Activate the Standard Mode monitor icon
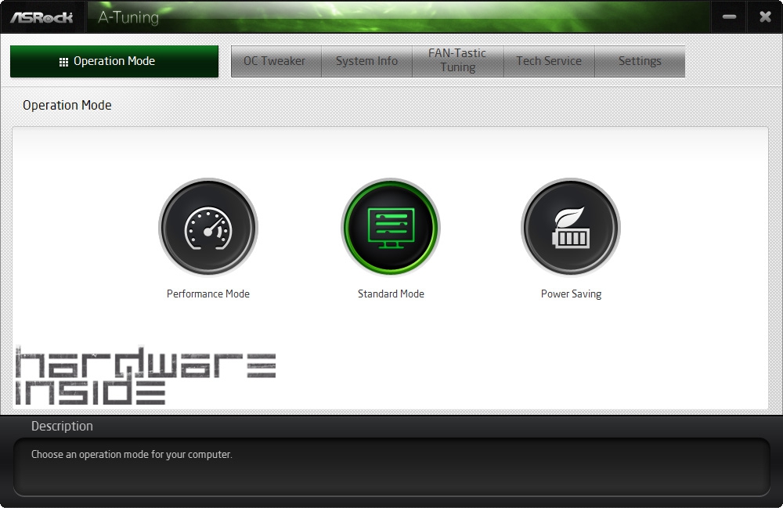This screenshot has width=783, height=508. point(391,228)
